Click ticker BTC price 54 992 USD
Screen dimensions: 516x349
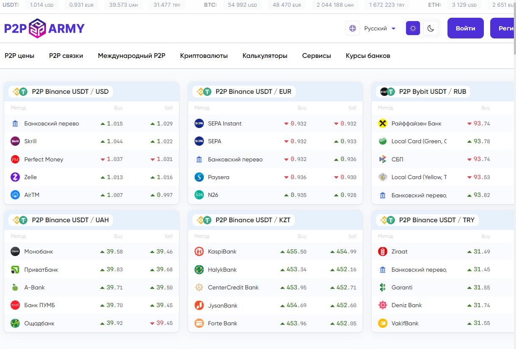(x=242, y=5)
